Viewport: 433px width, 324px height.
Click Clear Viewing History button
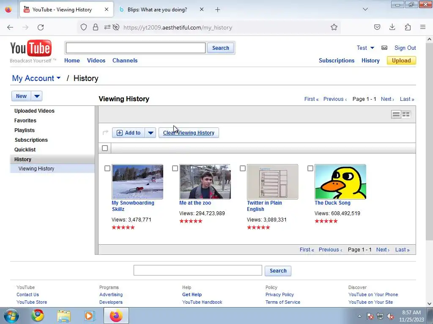pyautogui.click(x=189, y=133)
